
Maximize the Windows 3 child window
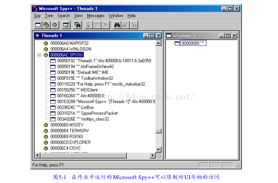[228, 36]
